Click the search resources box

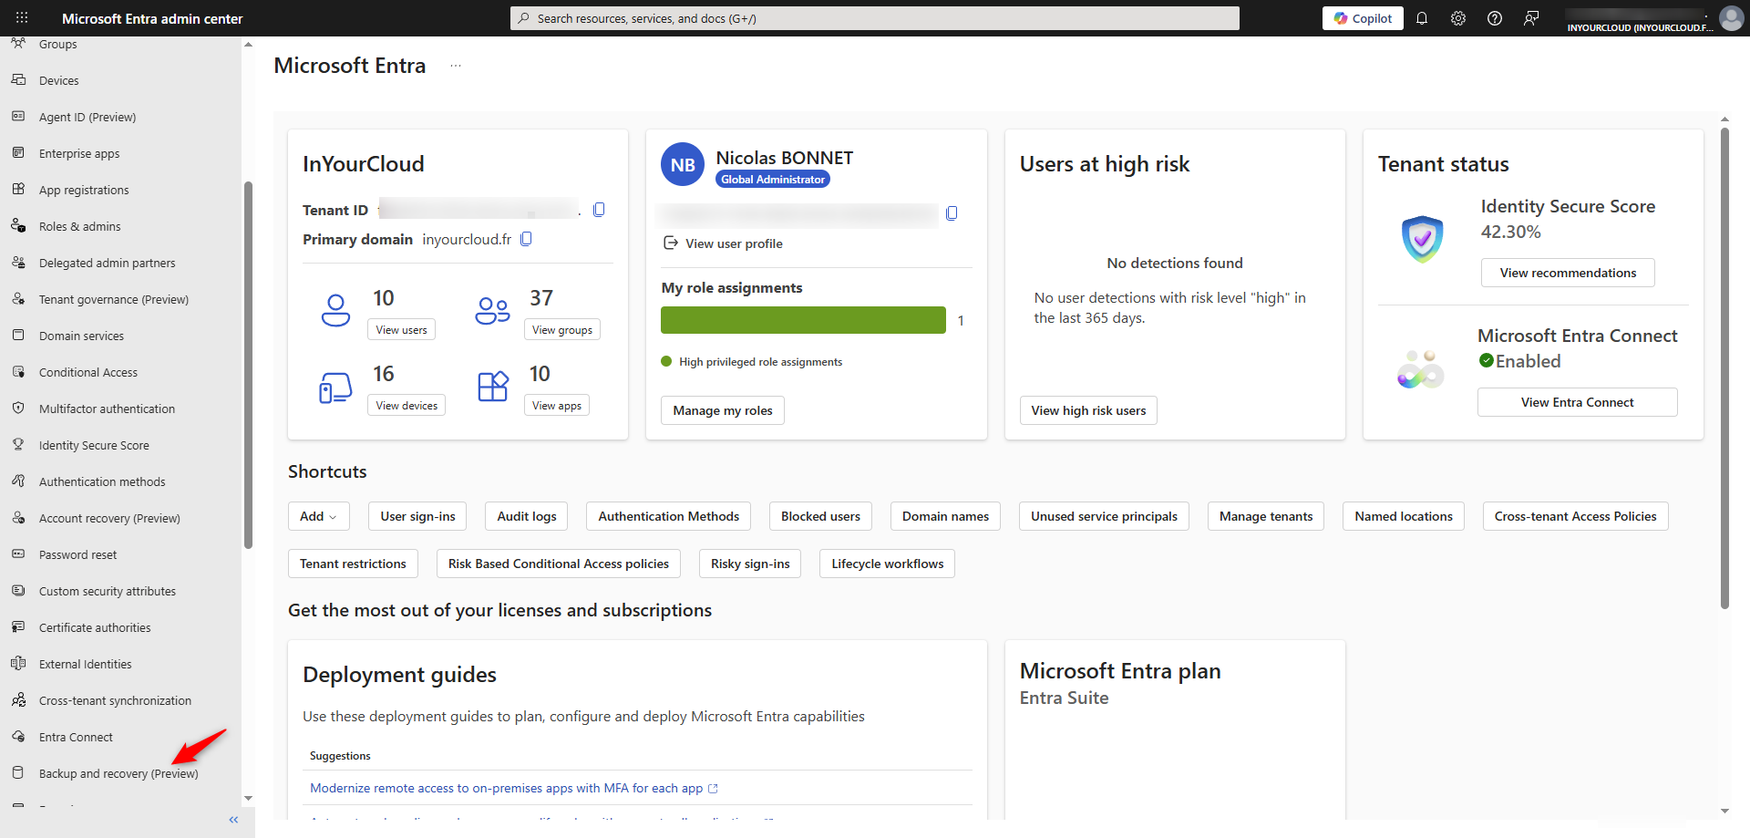[874, 18]
